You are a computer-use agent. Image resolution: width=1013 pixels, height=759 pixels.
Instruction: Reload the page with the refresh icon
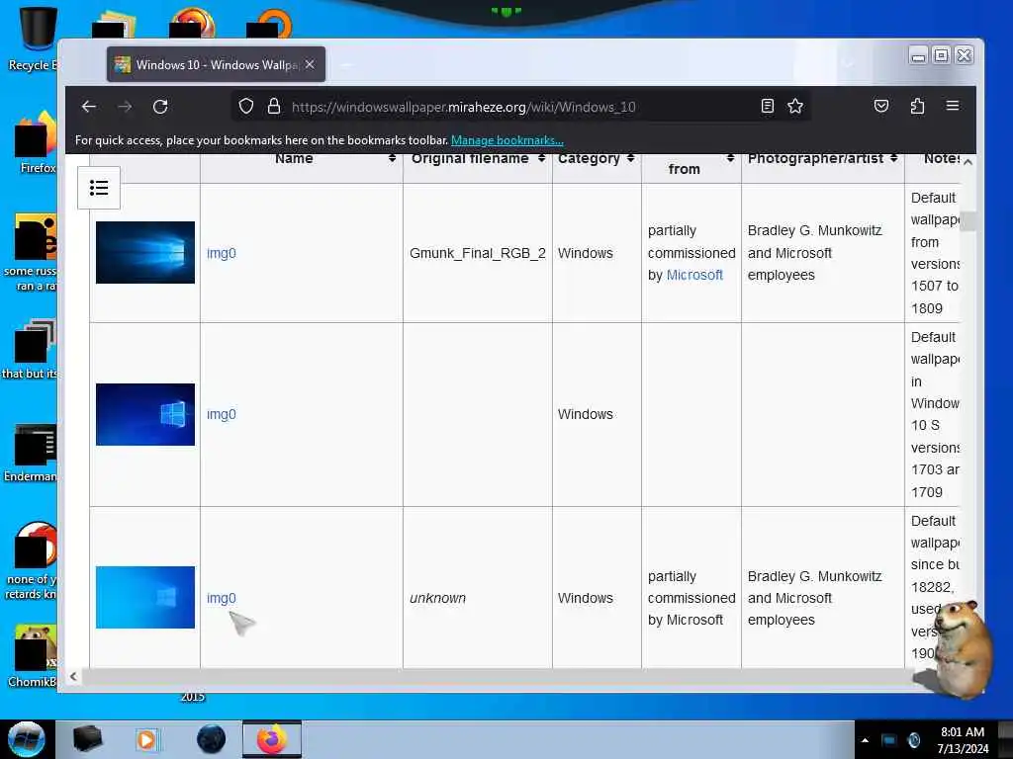pos(160,107)
